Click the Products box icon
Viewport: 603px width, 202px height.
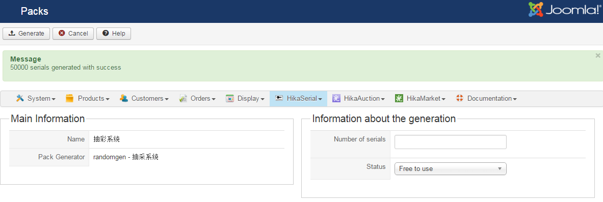(70, 98)
